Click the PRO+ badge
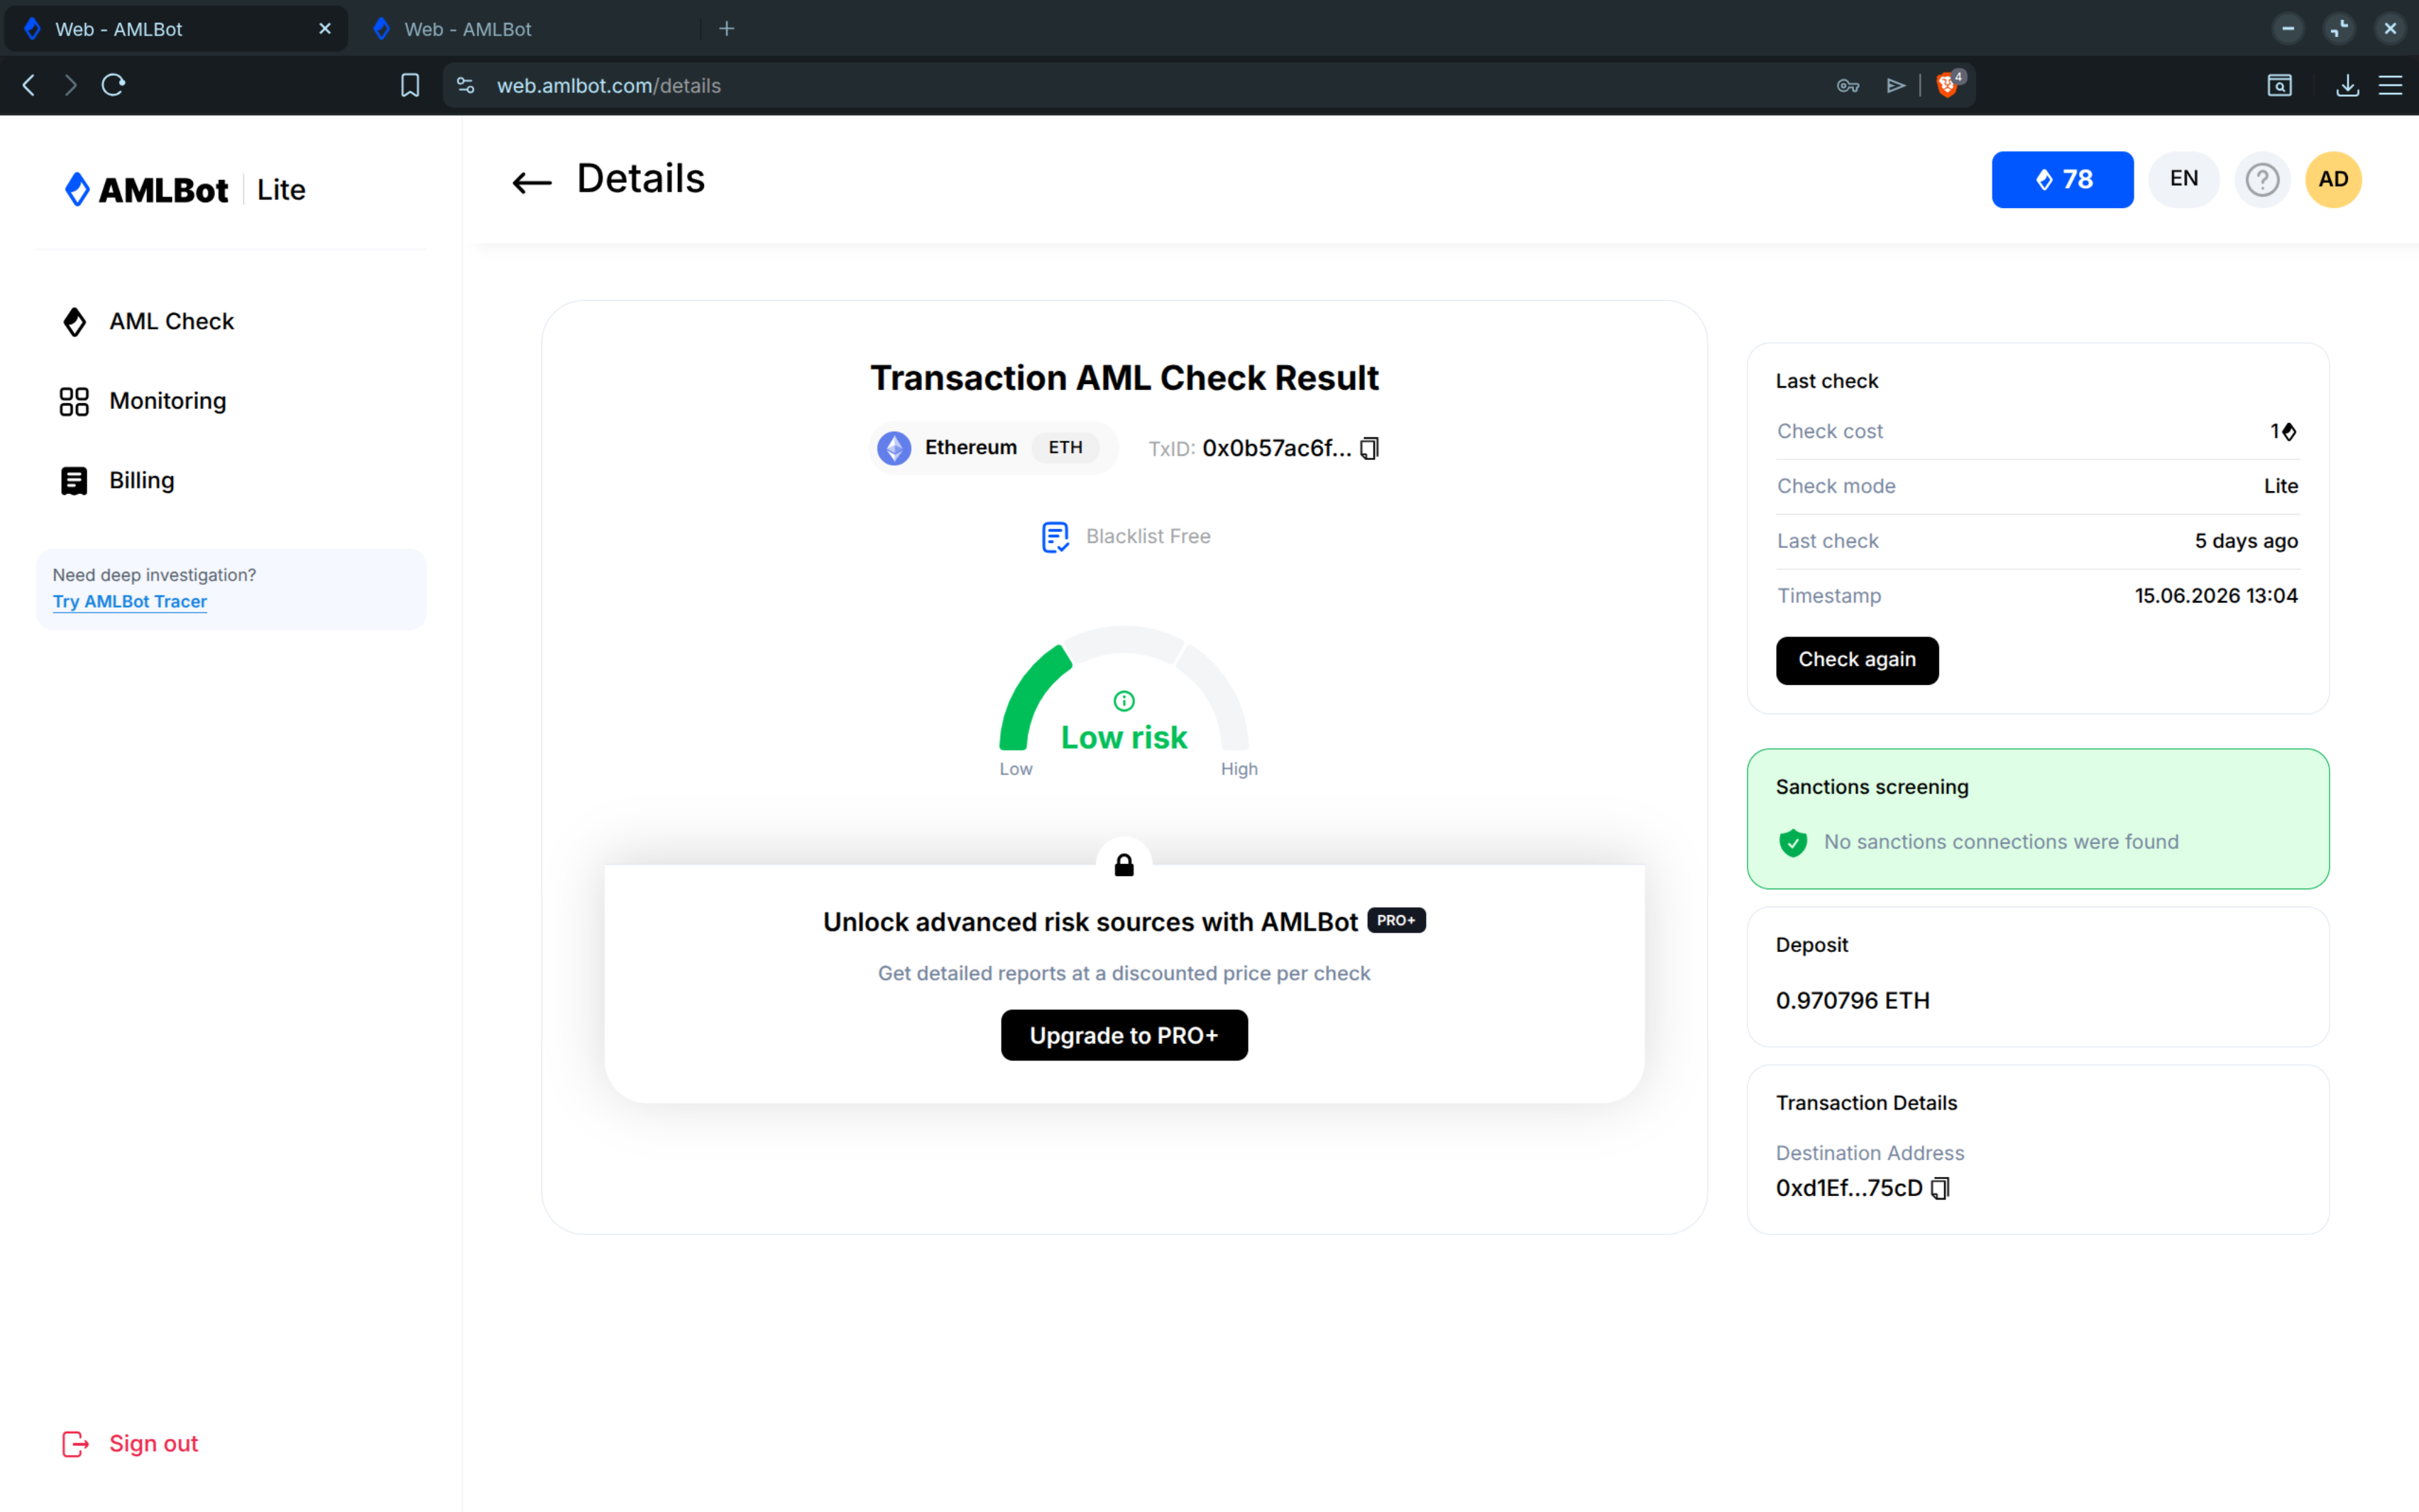 coord(1396,921)
